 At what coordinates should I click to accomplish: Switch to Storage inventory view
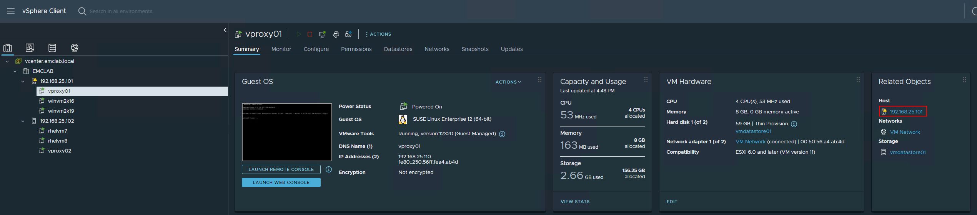tap(52, 48)
